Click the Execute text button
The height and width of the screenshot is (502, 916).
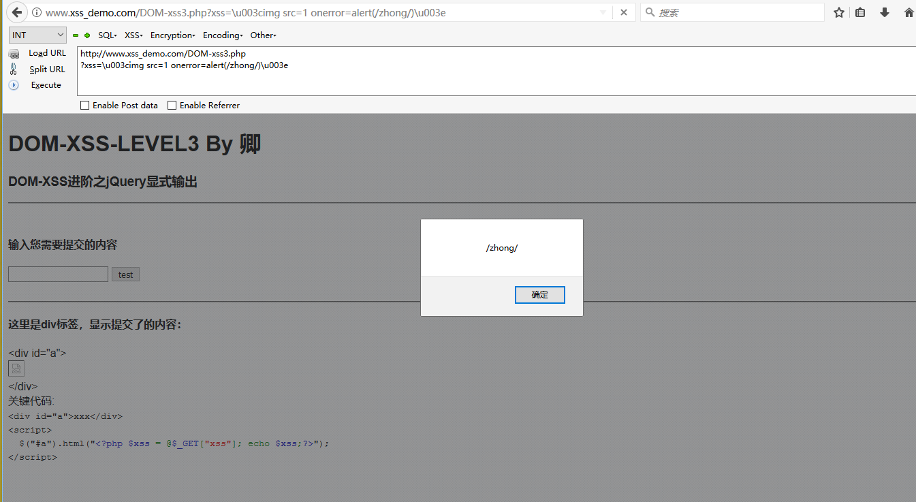tap(46, 85)
